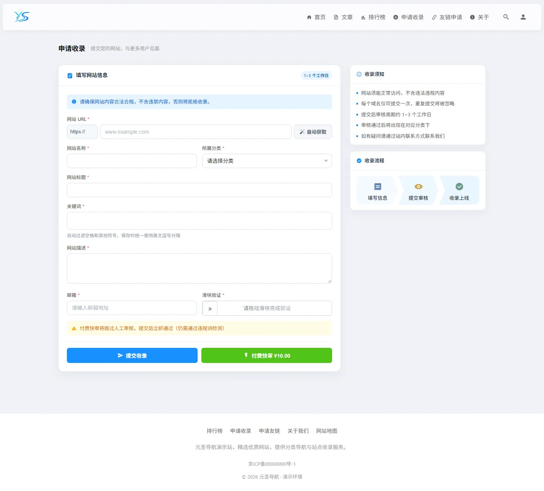Open 关于 in top navigation
The width and height of the screenshot is (544, 491).
click(479, 17)
